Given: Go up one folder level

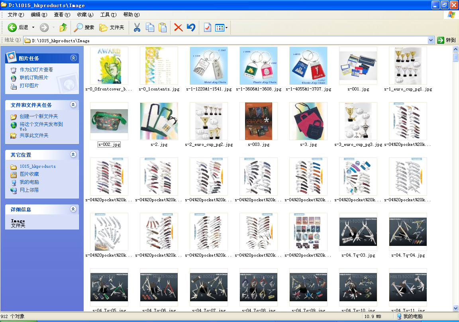Looking at the screenshot, I should coord(63,27).
